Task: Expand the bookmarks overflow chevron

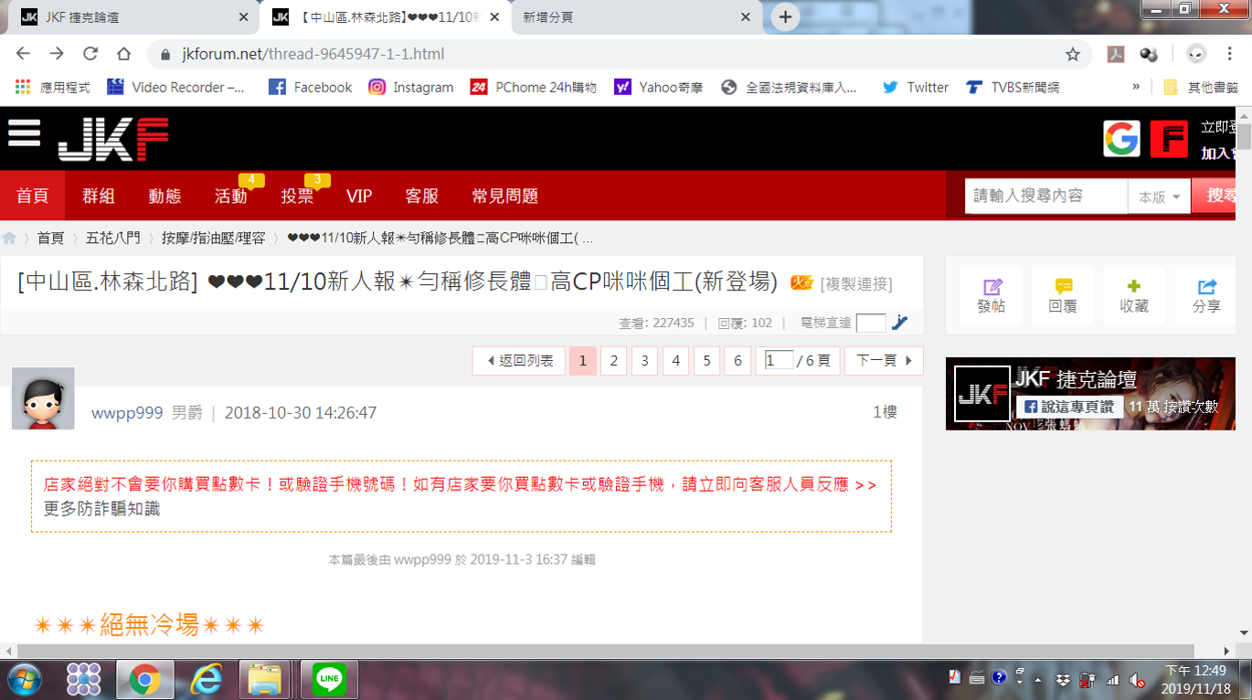Action: tap(1136, 87)
